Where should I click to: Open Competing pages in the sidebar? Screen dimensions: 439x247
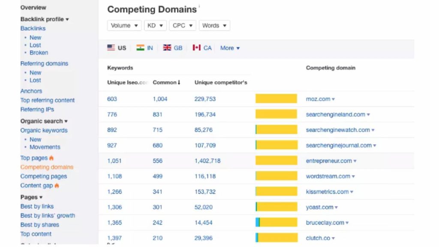44,176
